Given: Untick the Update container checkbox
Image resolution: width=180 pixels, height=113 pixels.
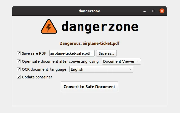Looking at the screenshot, I should pyautogui.click(x=19, y=77).
